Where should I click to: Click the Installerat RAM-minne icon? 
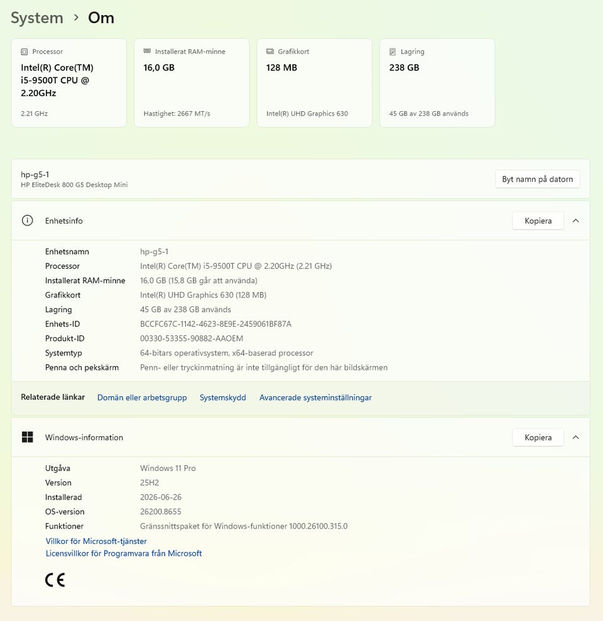click(x=147, y=51)
